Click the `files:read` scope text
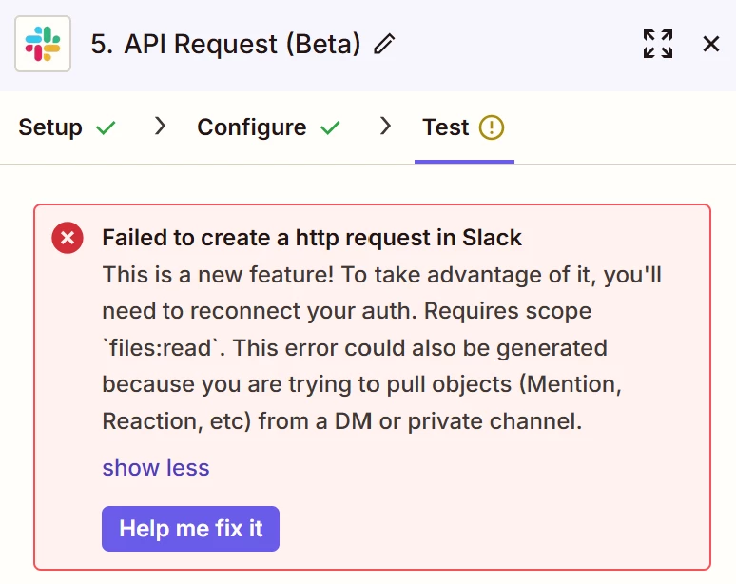 click(161, 348)
